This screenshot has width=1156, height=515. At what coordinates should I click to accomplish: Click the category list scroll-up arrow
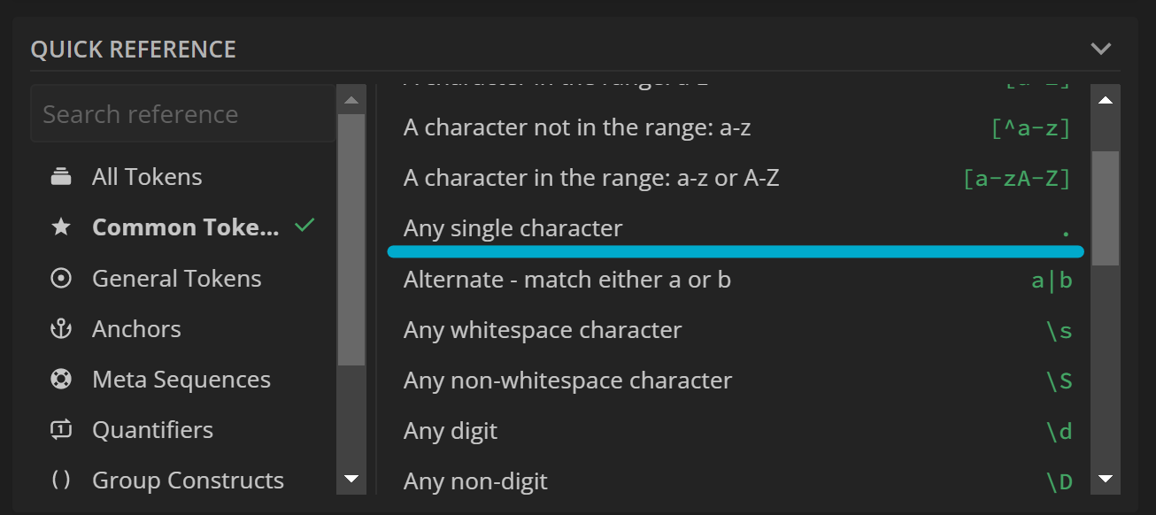pyautogui.click(x=351, y=100)
